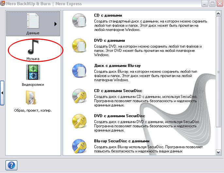Choose Blu-ray SecurDisc с данными heading

tap(122, 141)
